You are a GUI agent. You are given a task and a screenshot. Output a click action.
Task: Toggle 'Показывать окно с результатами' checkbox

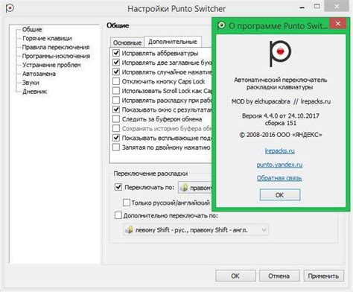[116, 110]
